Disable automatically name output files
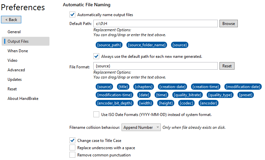265x160 pixels. 72,14
